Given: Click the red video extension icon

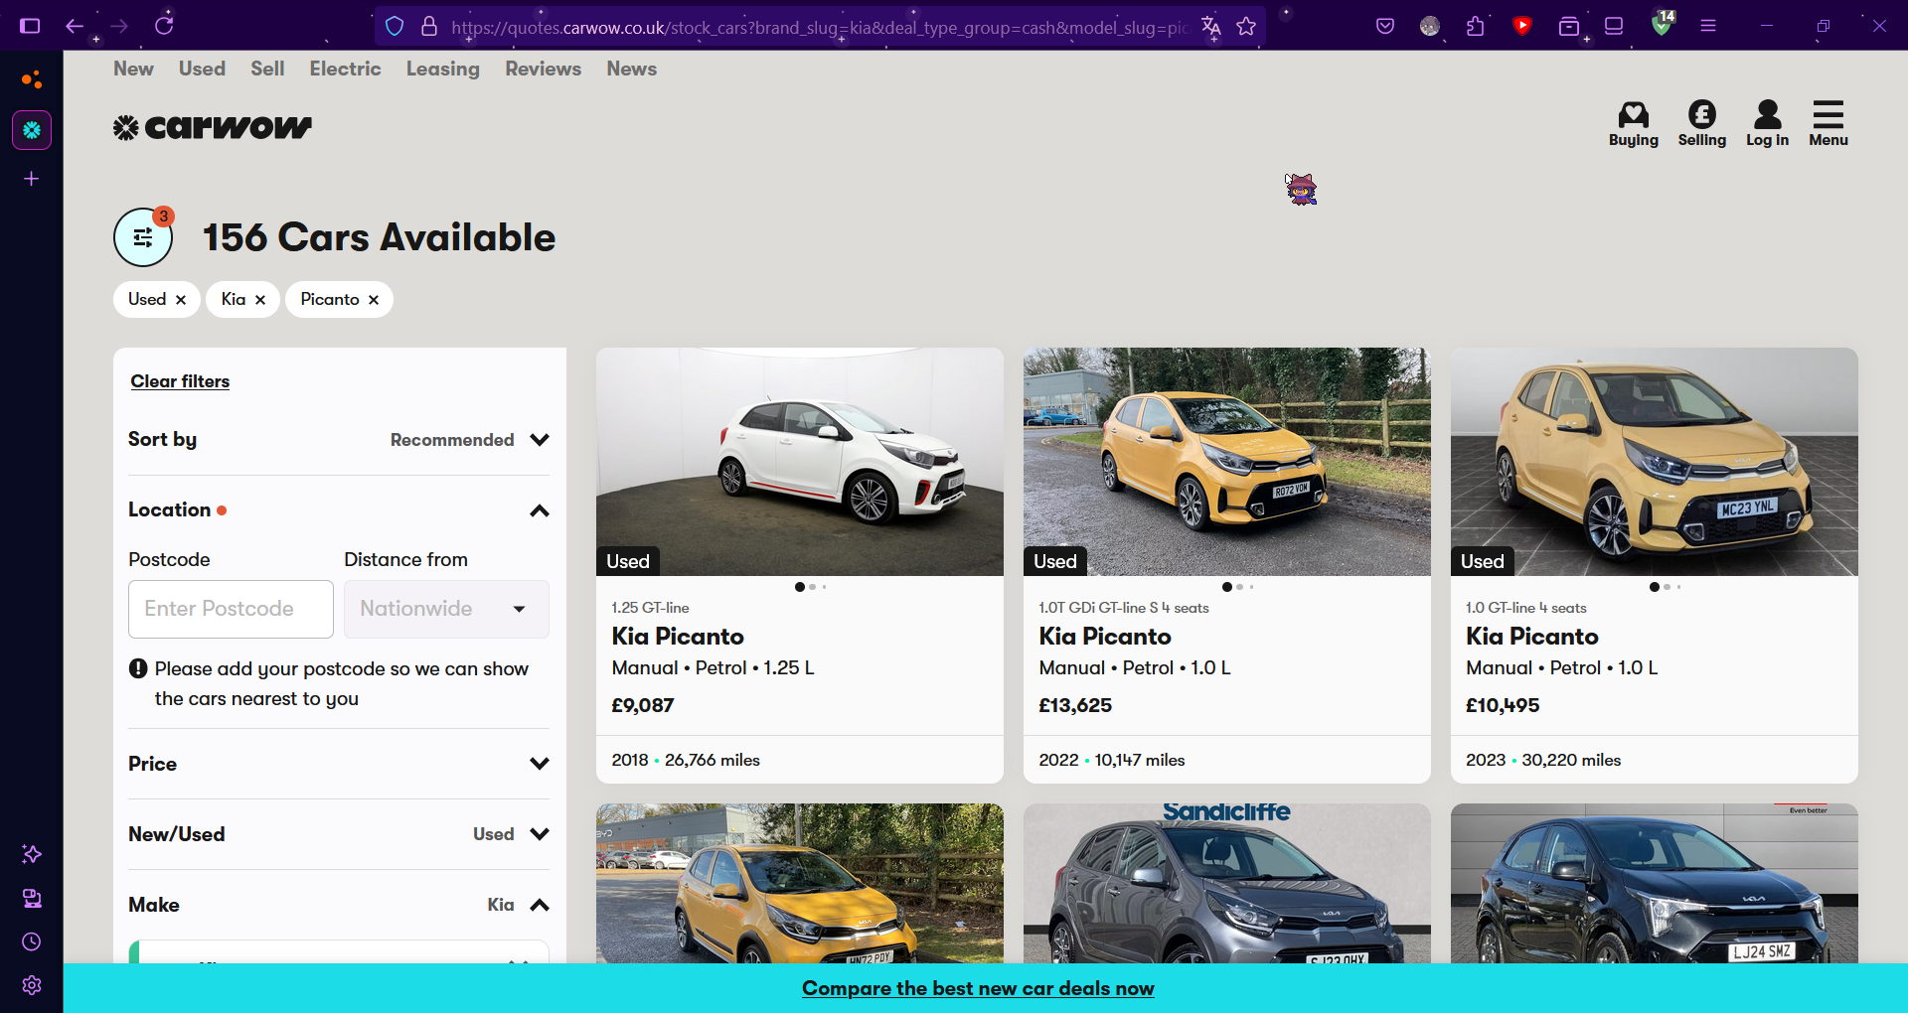Looking at the screenshot, I should pos(1521,26).
